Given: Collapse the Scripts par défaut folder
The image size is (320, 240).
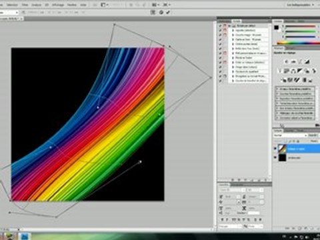Looking at the screenshot, I should (x=230, y=26).
